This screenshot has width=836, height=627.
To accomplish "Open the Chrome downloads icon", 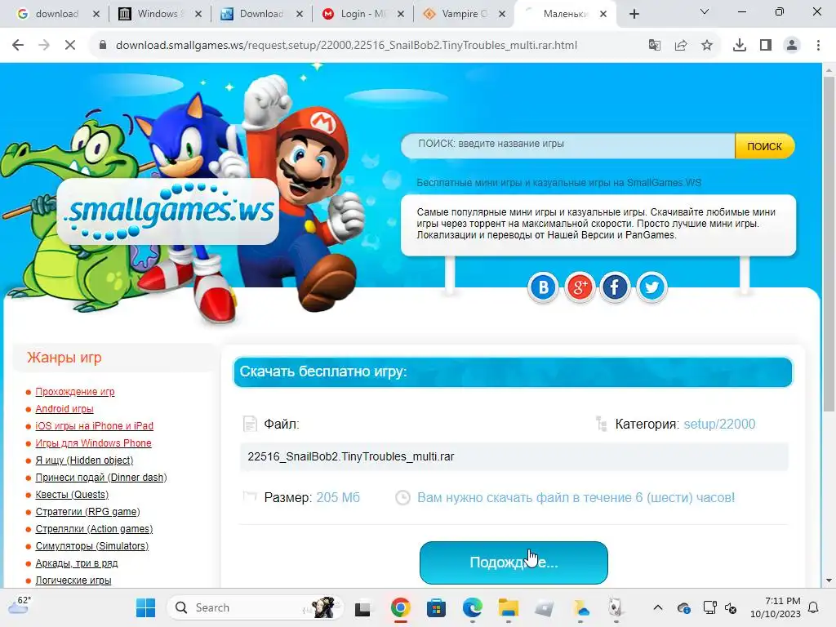I will pyautogui.click(x=740, y=46).
